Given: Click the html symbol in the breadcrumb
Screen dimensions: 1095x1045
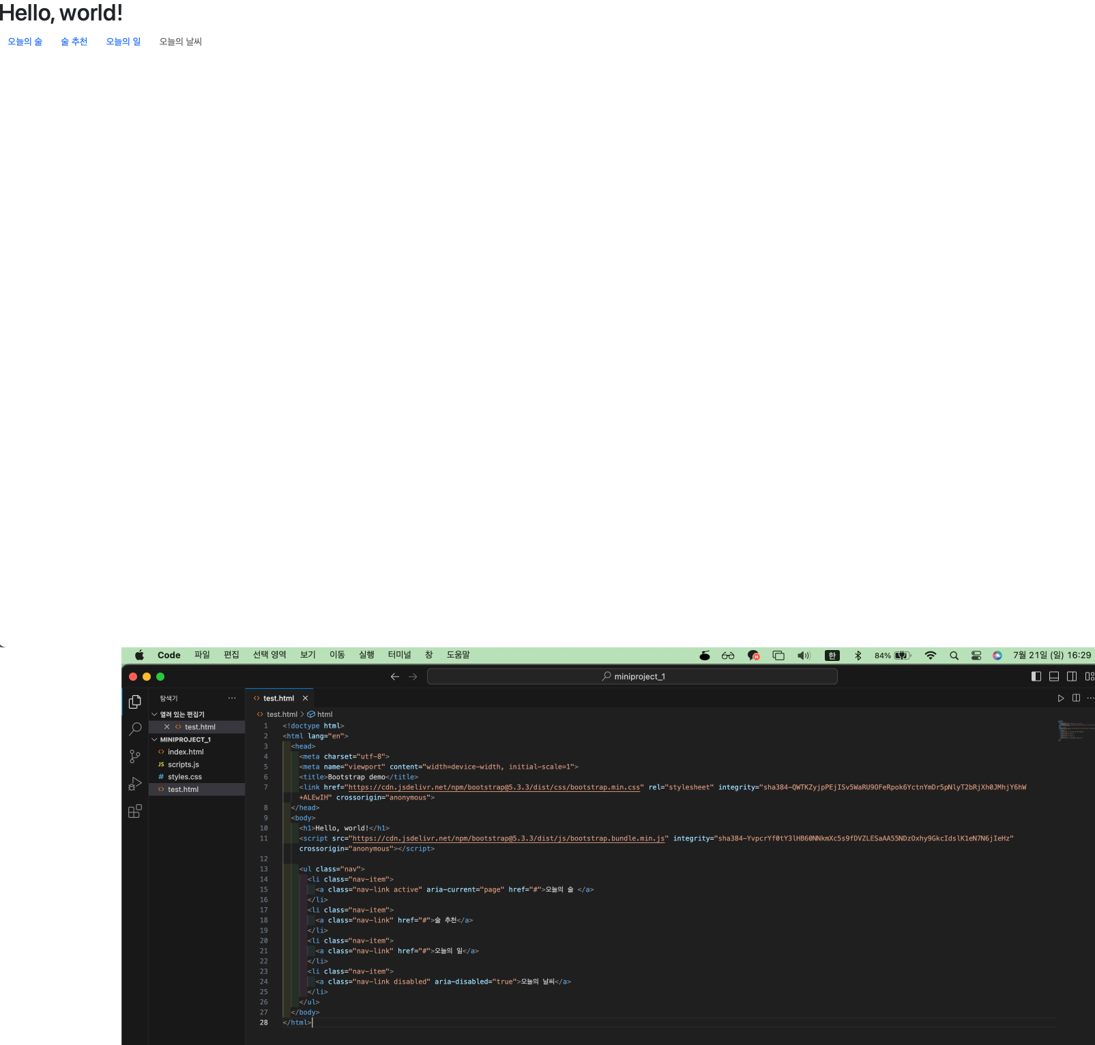Looking at the screenshot, I should [x=320, y=714].
